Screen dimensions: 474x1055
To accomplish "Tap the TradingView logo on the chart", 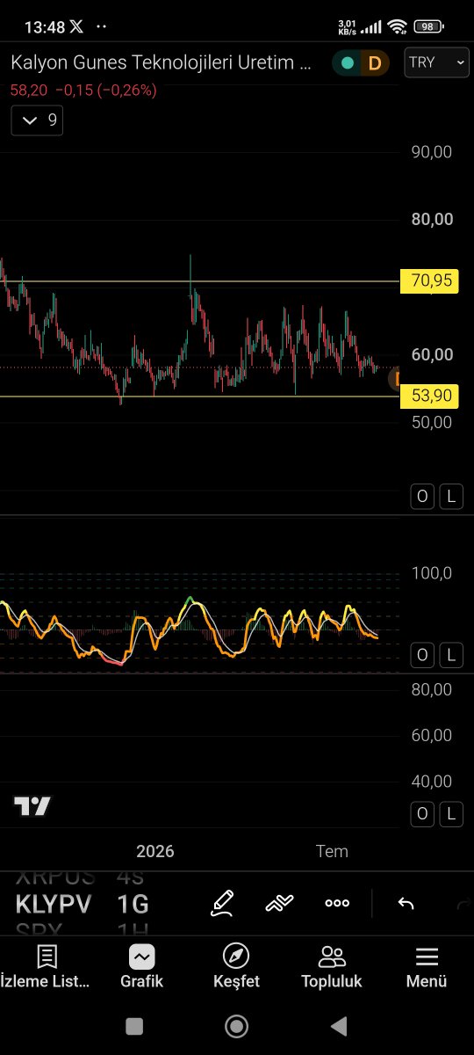I will click(x=32, y=805).
